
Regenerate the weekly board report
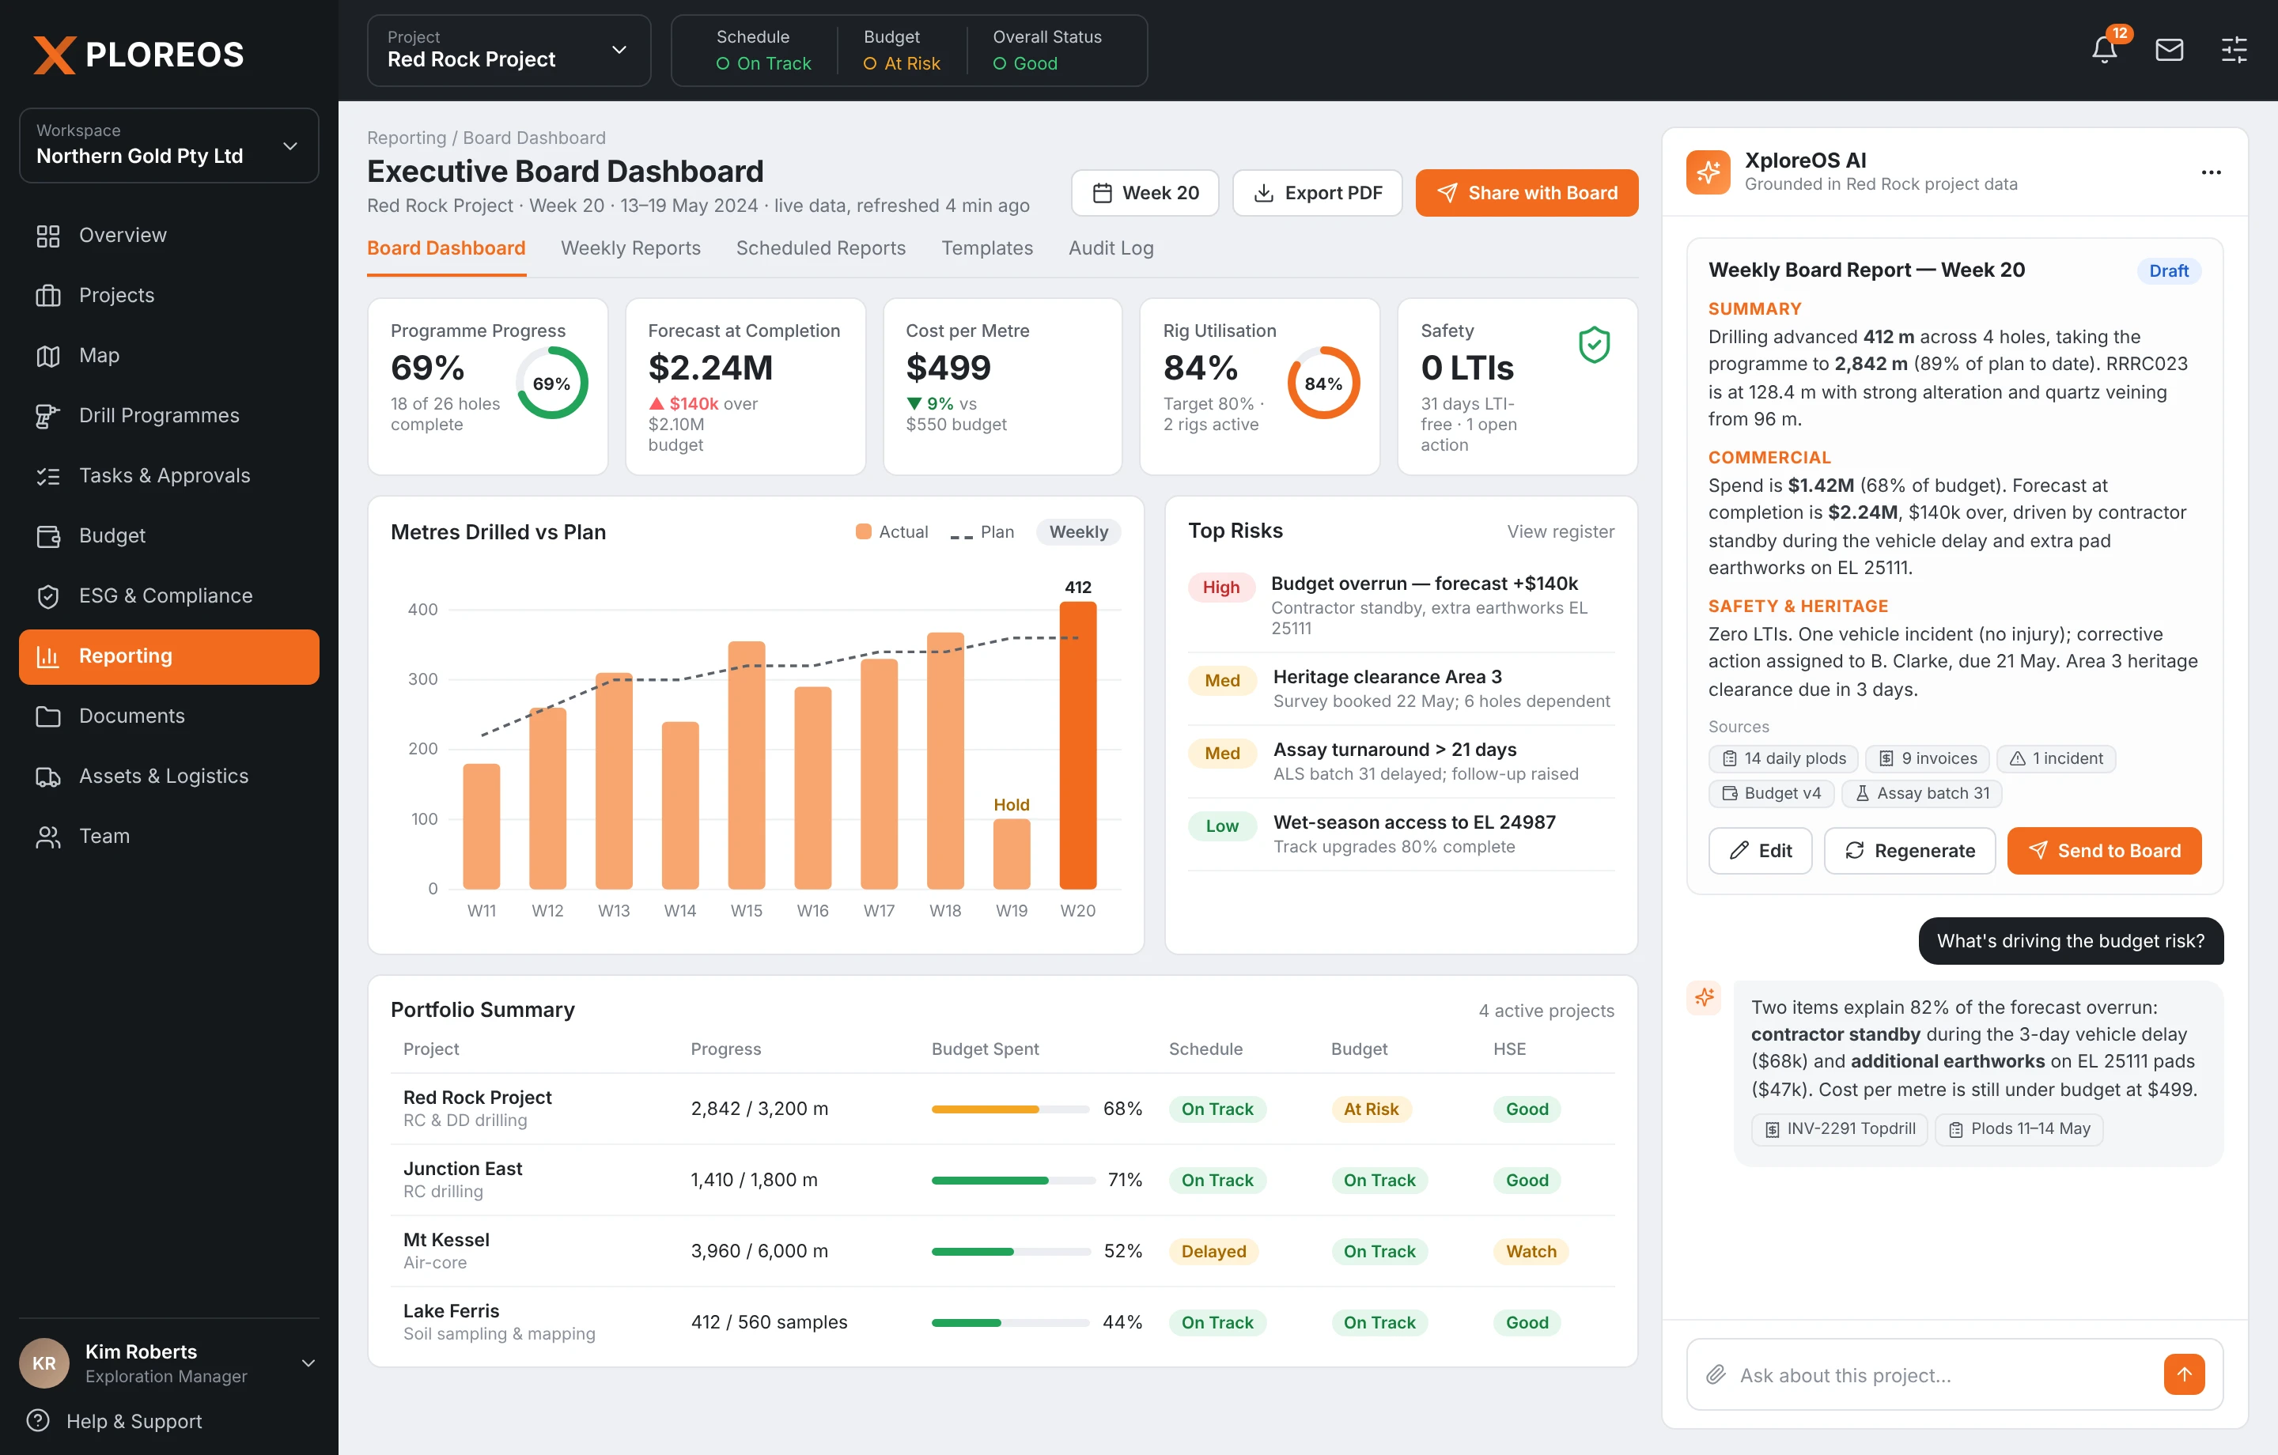(x=1909, y=851)
